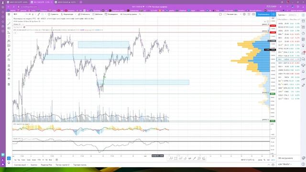
Task: Click the blue Опубликовать publish button
Action: pos(263,14)
